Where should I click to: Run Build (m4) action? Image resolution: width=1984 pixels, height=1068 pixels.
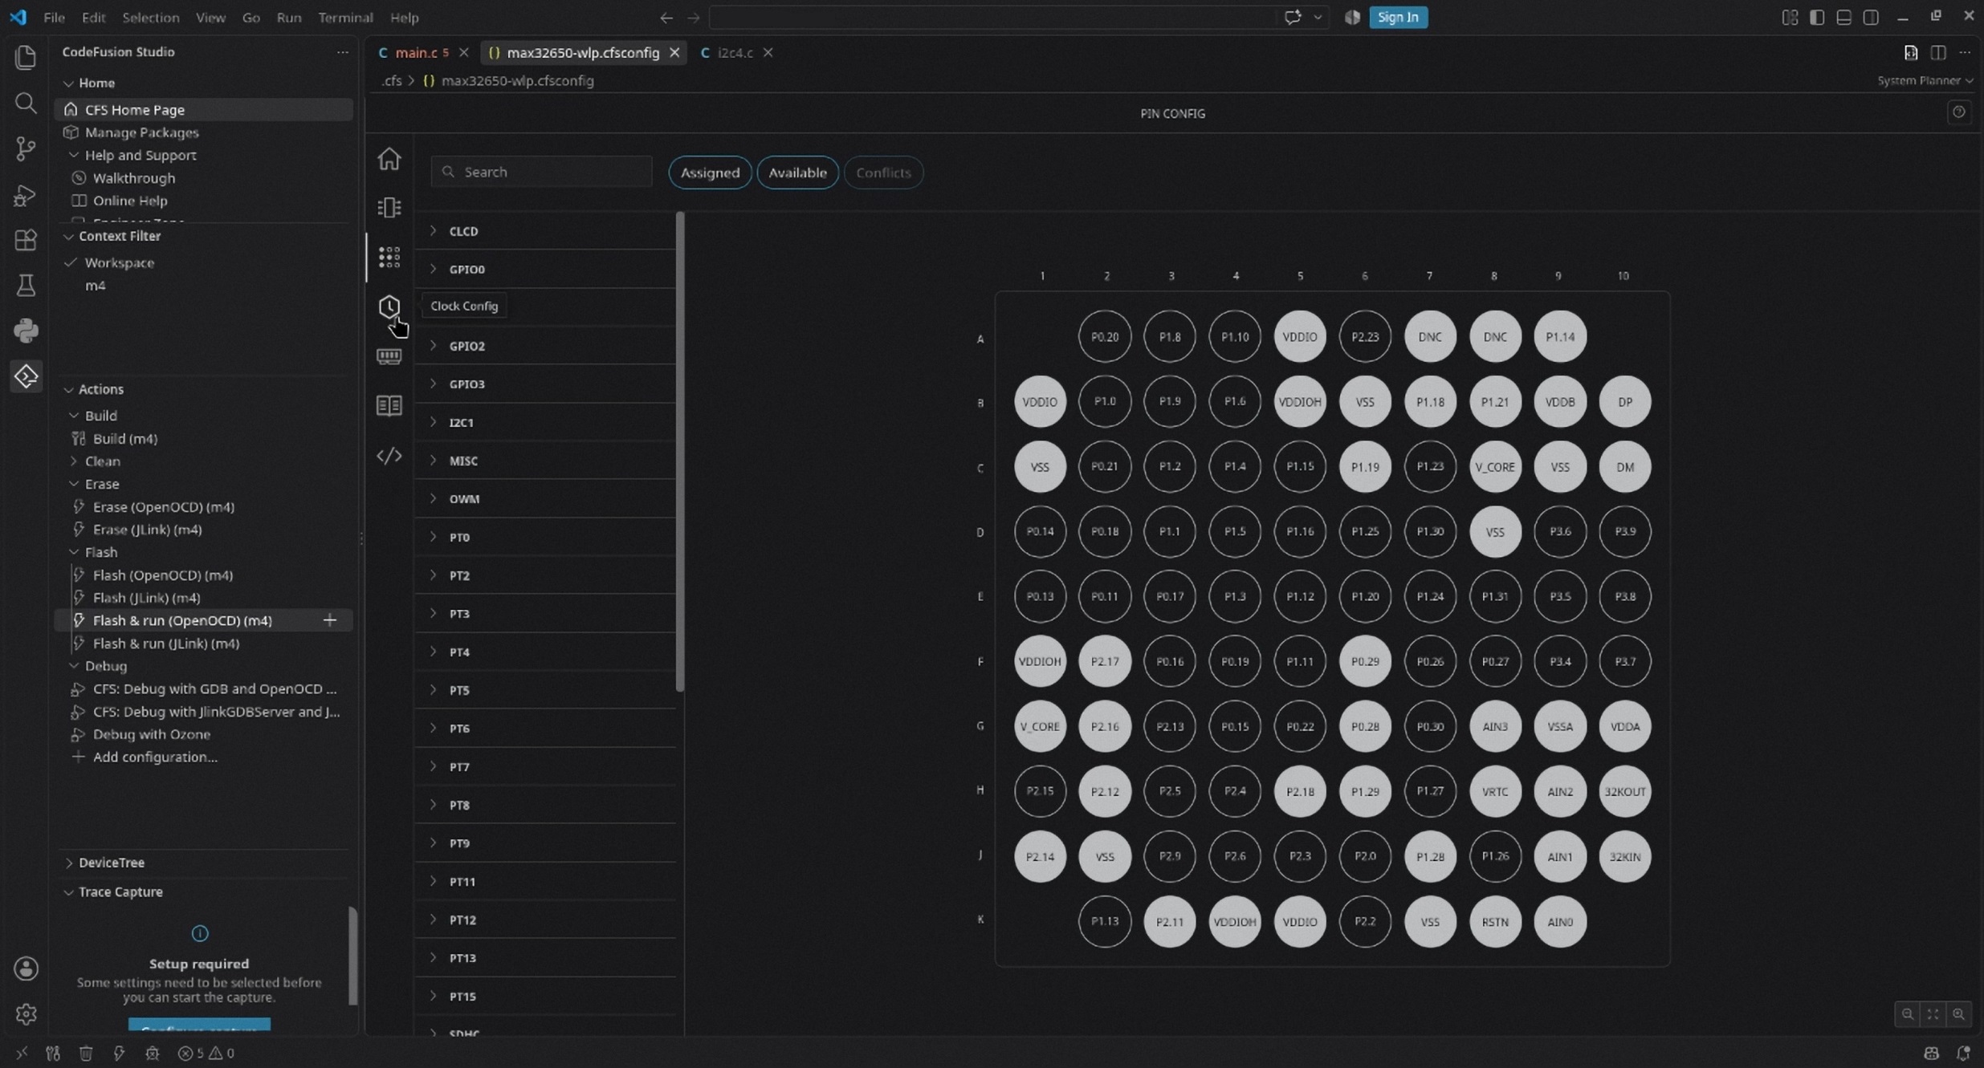[125, 438]
